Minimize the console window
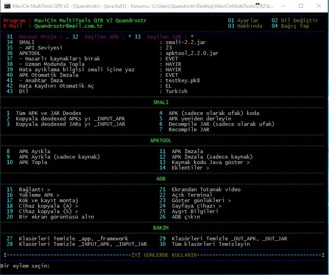The width and height of the screenshot is (329, 275). point(283,6)
